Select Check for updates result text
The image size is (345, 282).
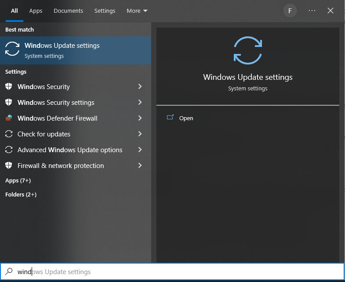tap(44, 134)
